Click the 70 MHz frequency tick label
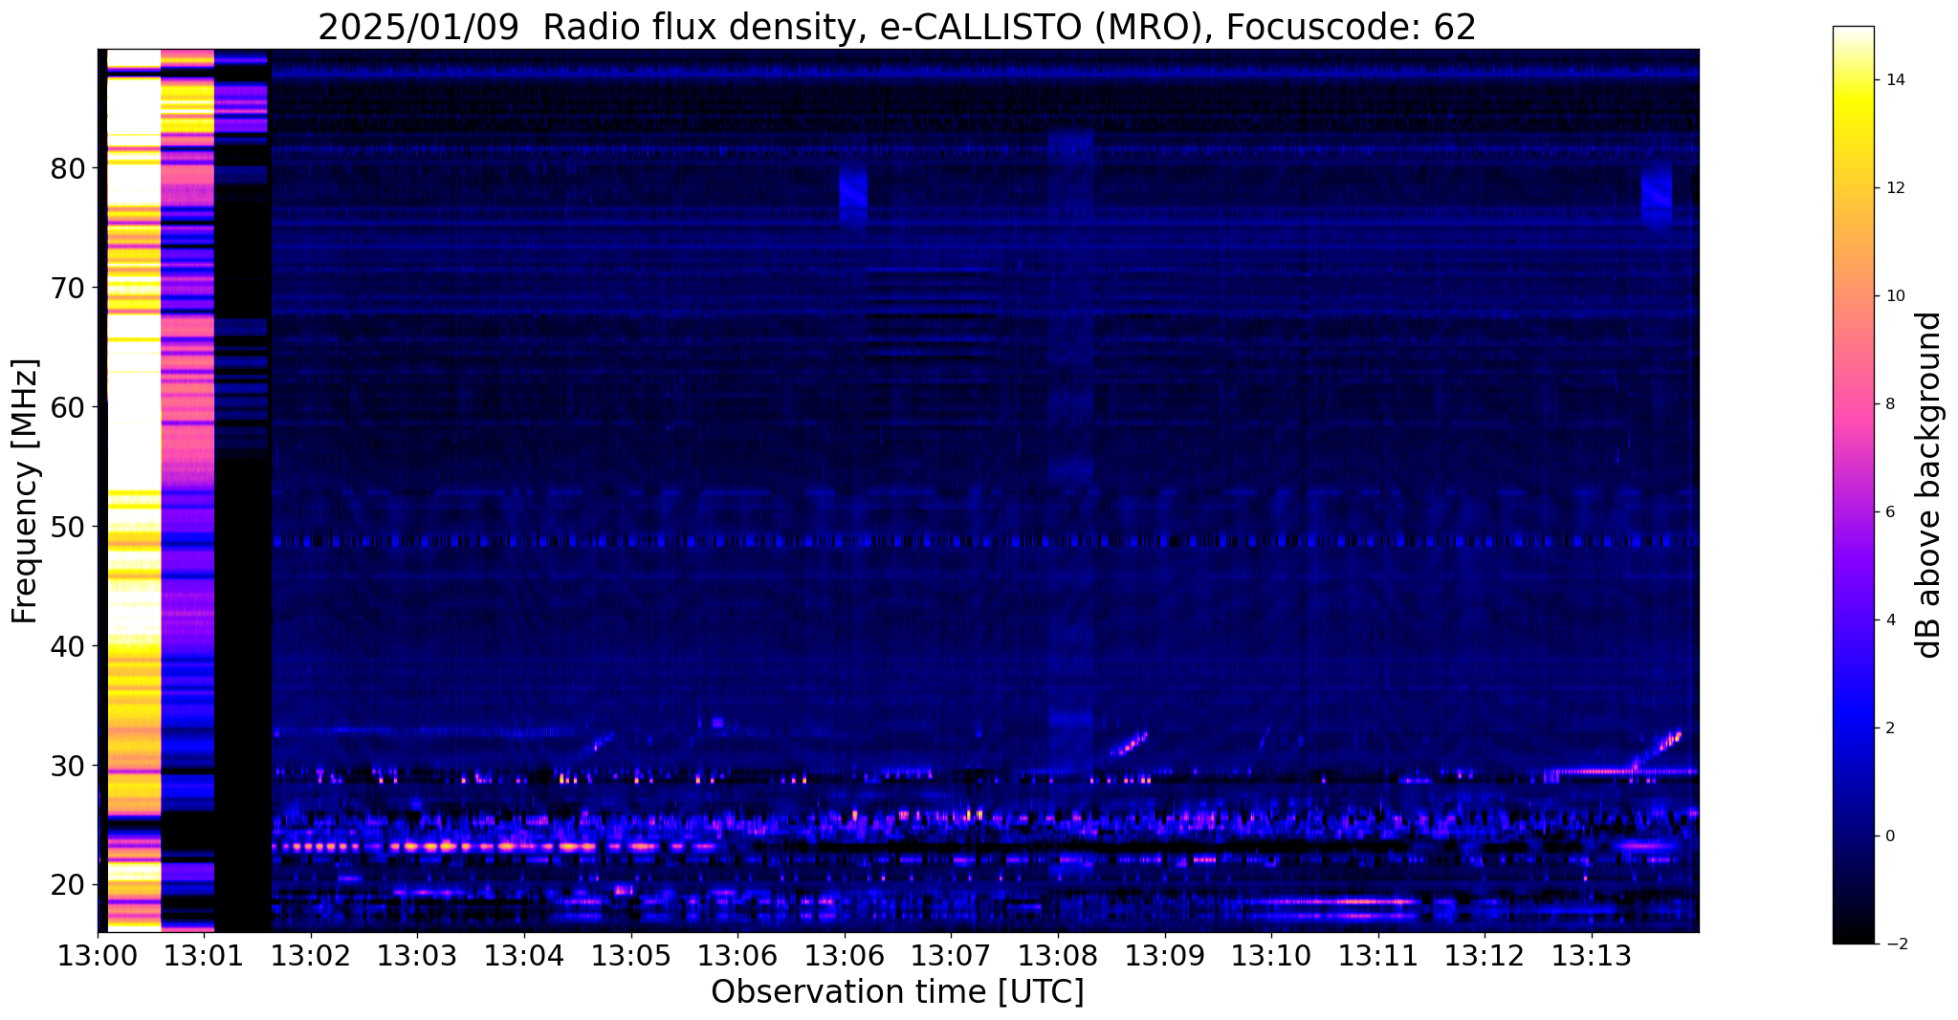Viewport: 1958px width, 1020px height. click(x=67, y=288)
